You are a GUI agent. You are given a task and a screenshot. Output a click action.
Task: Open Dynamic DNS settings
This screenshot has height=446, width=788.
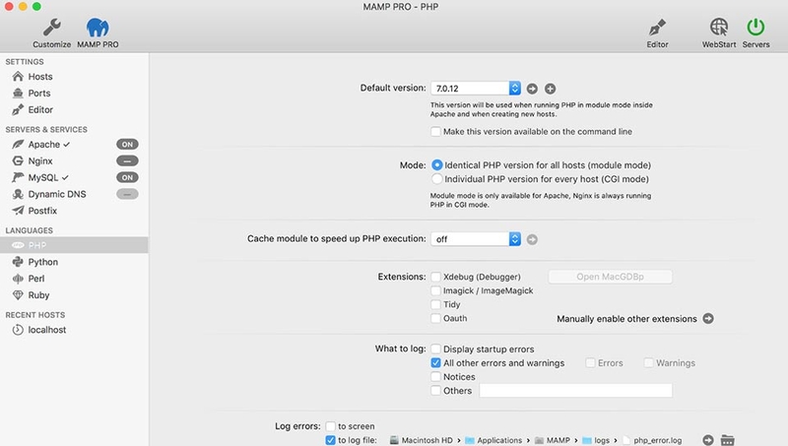click(x=57, y=194)
